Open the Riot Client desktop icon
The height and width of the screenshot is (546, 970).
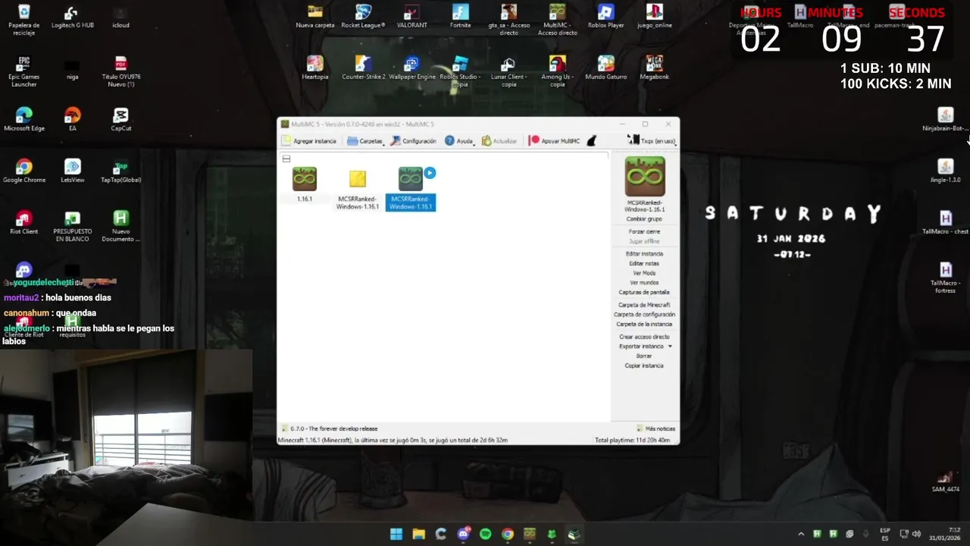point(23,223)
